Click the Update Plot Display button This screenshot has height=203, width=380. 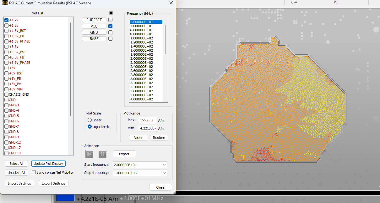point(48,164)
